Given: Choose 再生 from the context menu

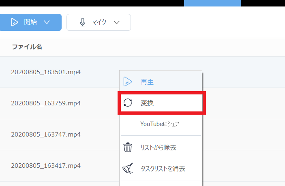Looking at the screenshot, I should (x=147, y=81).
